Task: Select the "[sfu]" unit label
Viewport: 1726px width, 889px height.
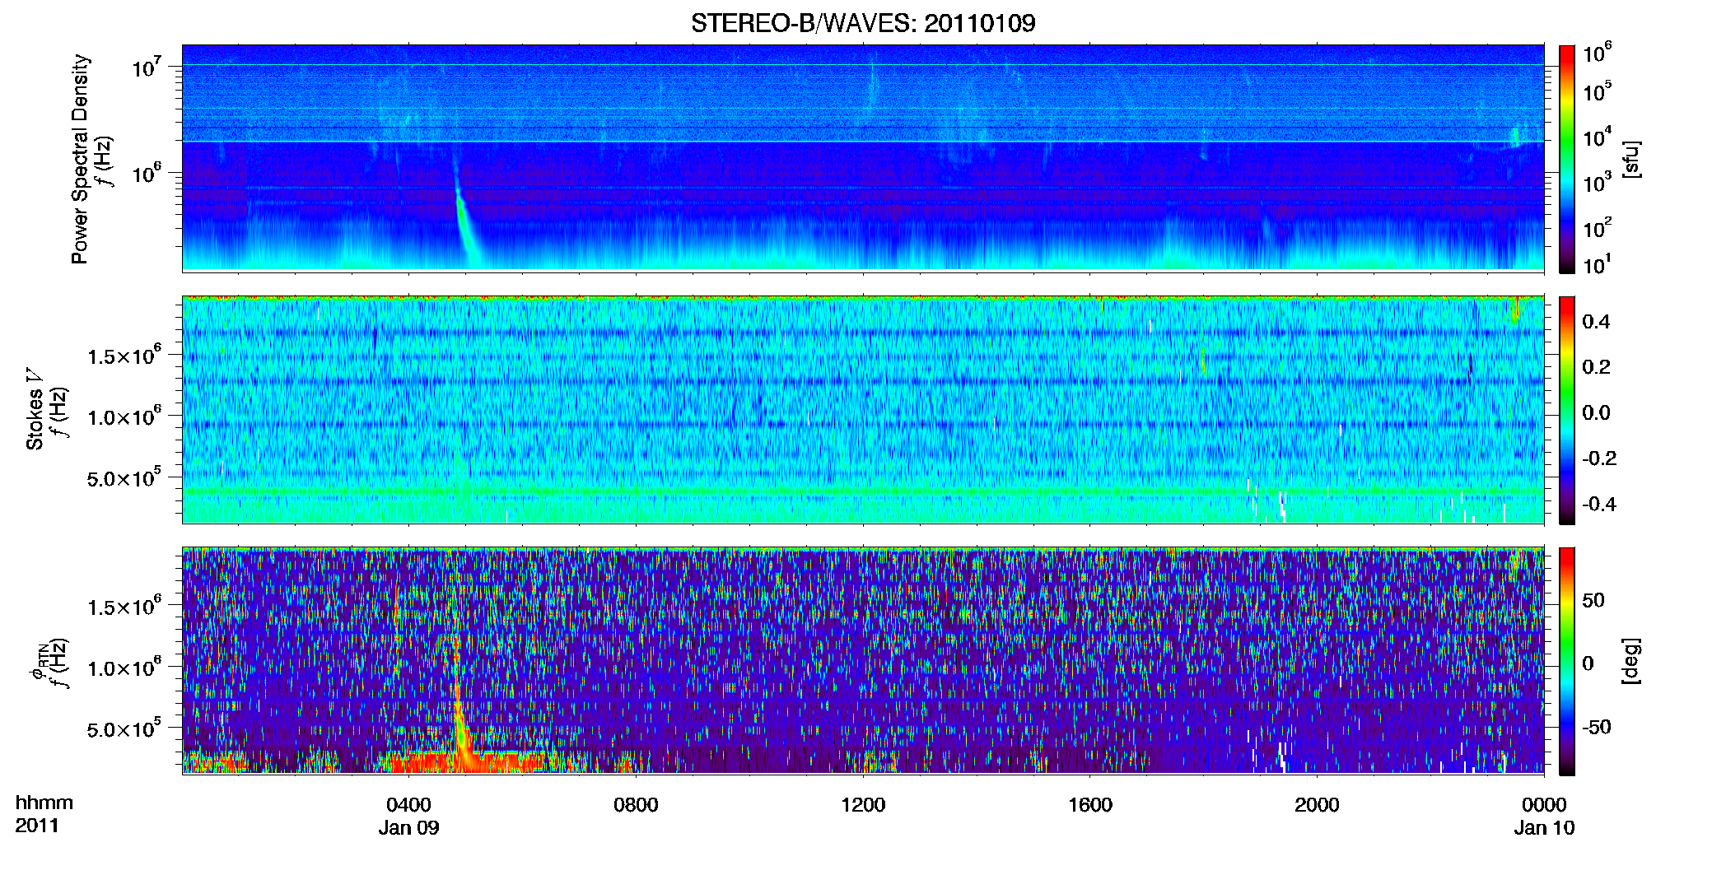Action: (x=1631, y=159)
